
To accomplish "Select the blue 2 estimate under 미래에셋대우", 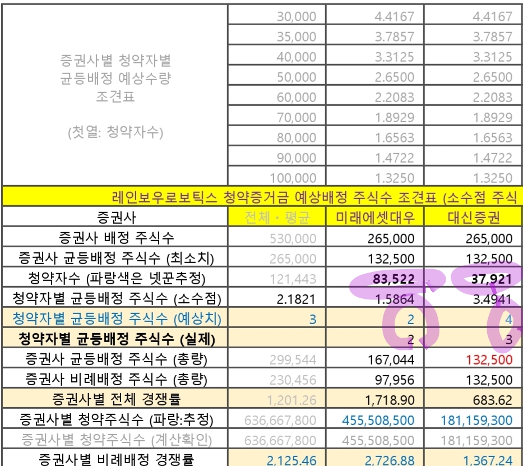I will tap(374, 318).
